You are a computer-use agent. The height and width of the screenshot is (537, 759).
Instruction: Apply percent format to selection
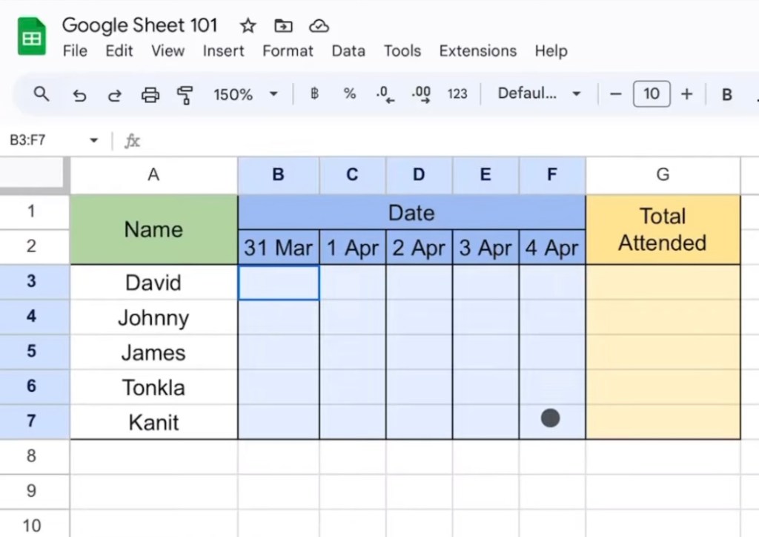(350, 94)
